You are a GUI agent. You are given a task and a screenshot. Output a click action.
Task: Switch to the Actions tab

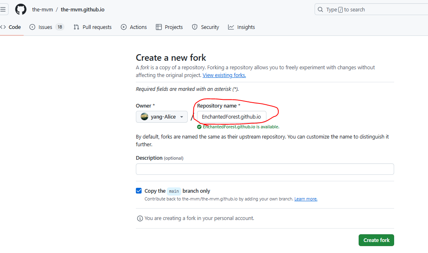click(134, 27)
